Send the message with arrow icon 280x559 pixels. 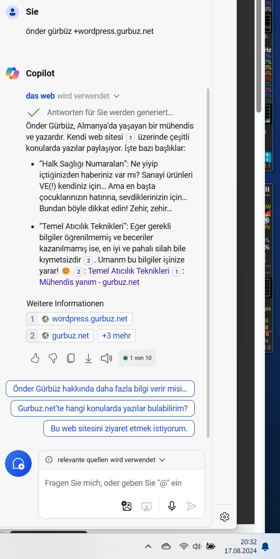pos(192,506)
